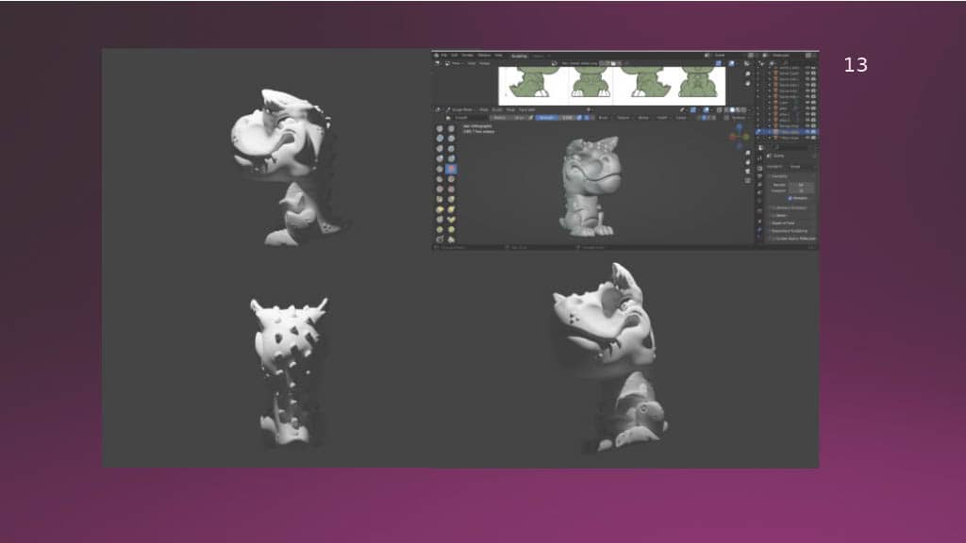The height and width of the screenshot is (543, 966).
Task: Toggle camera view with the viewport camera icon
Action: (x=748, y=172)
